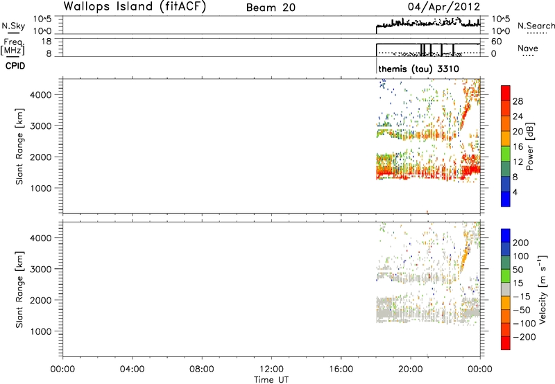
Task: Click the yellow-orange 16-20 dB colorbar segment
Action: coord(506,139)
